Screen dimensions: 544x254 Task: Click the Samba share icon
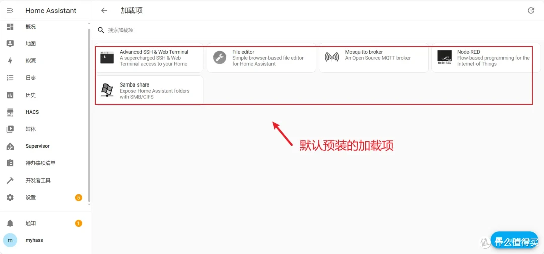coord(107,90)
